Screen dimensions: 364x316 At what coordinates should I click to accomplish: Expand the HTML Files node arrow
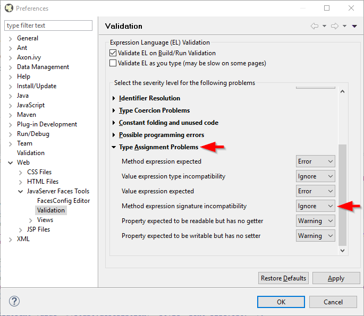coord(20,182)
